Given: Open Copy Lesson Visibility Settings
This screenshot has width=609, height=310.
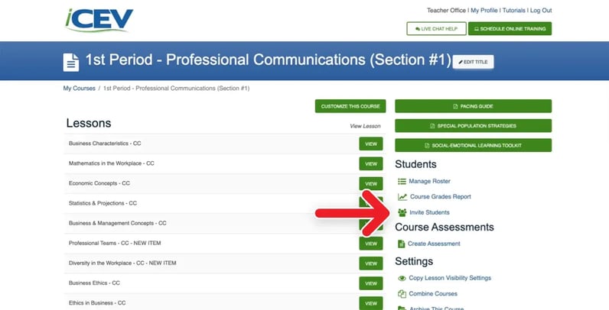Looking at the screenshot, I should coord(450,278).
